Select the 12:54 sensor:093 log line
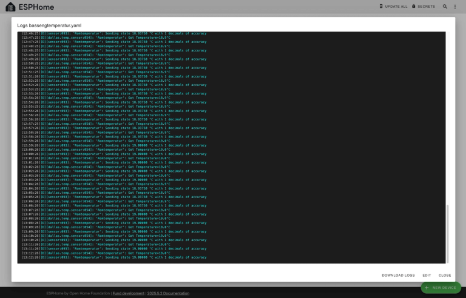This screenshot has height=298, width=466. (x=114, y=102)
